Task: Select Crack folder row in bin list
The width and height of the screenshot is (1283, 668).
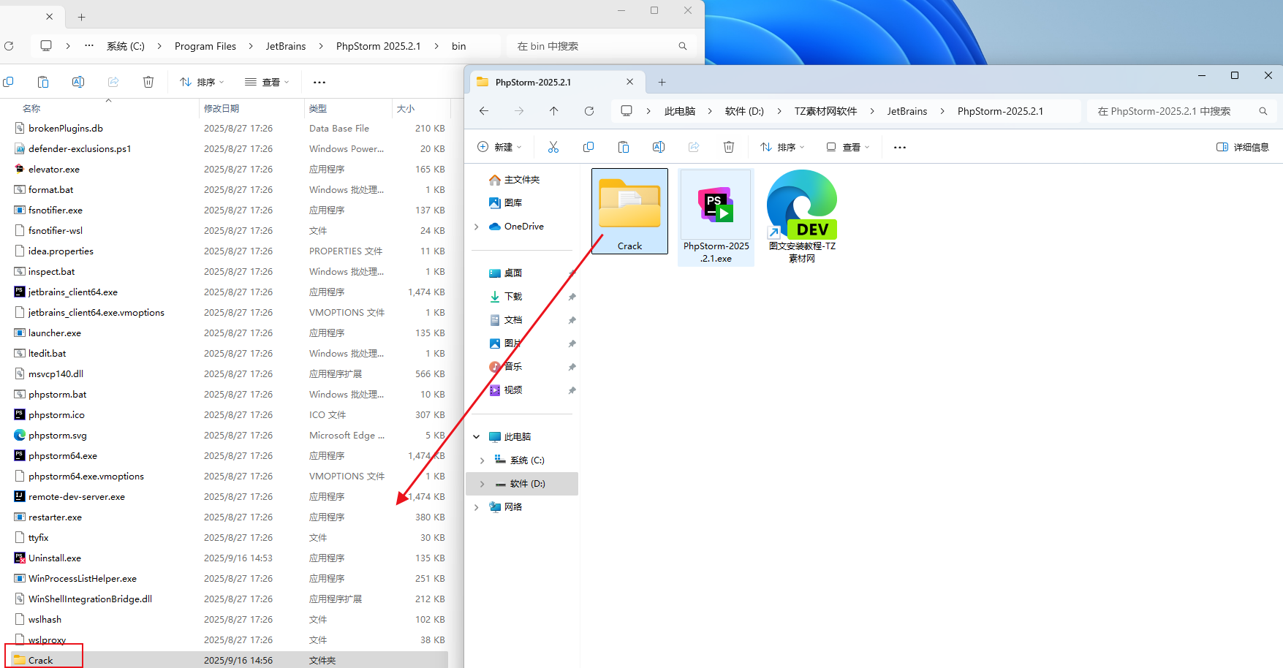Action: click(230, 661)
